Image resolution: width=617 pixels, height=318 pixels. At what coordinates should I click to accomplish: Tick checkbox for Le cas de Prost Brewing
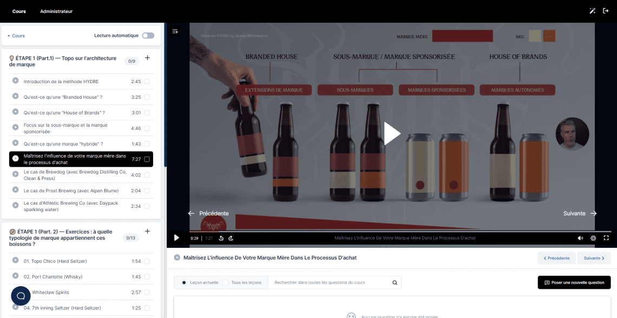pos(147,191)
